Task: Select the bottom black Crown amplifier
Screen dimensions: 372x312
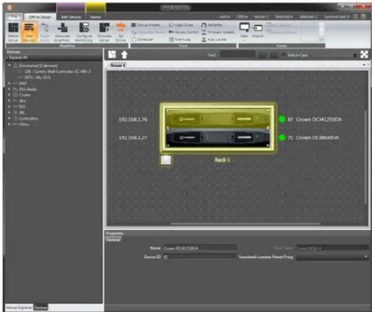Action: pyautogui.click(x=218, y=137)
